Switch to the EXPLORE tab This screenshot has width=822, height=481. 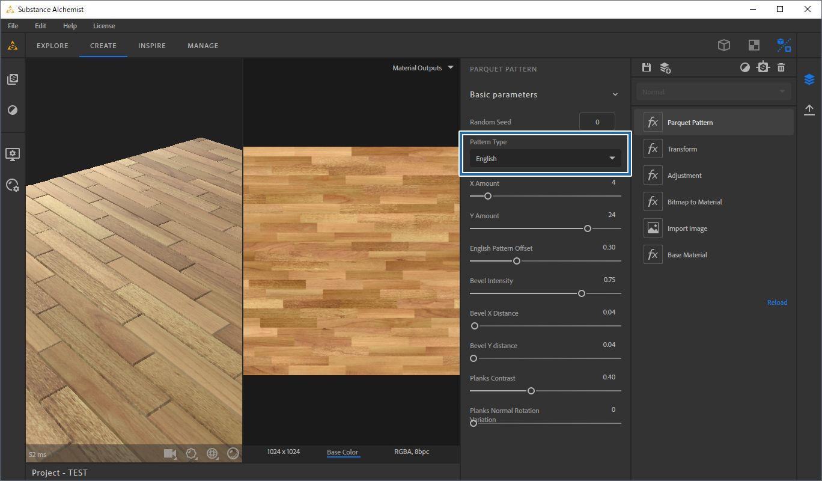pyautogui.click(x=52, y=46)
